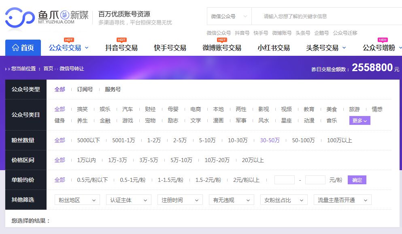The image size is (402, 234).
Task: Select 订阅号 account type filter
Action: [x=85, y=89]
